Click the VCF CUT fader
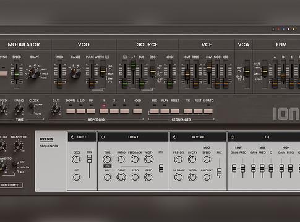This screenshot has width=300, height=222. [x=187, y=74]
